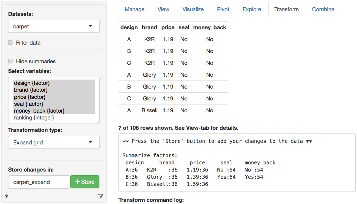Viewport: 357px width, 204px height.
Task: Open the Datasets dropdown showing carpet
Action: click(54, 27)
